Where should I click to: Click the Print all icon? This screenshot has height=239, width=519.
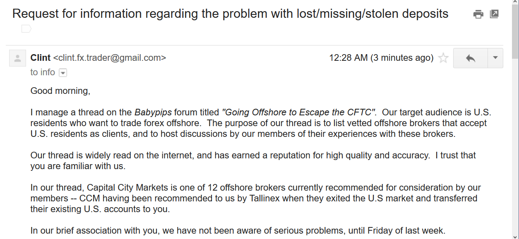coord(478,14)
